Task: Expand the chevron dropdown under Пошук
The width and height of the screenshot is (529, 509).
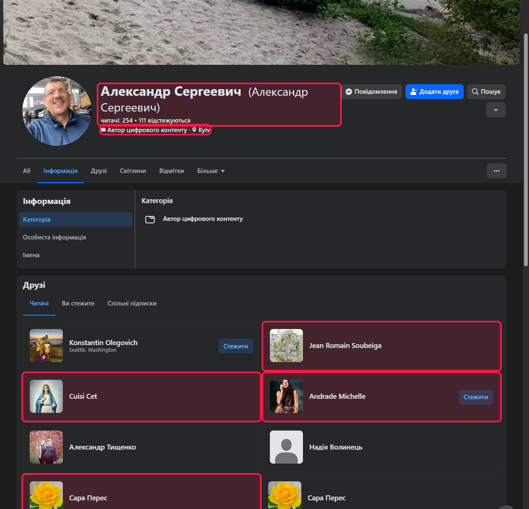Action: (496, 110)
